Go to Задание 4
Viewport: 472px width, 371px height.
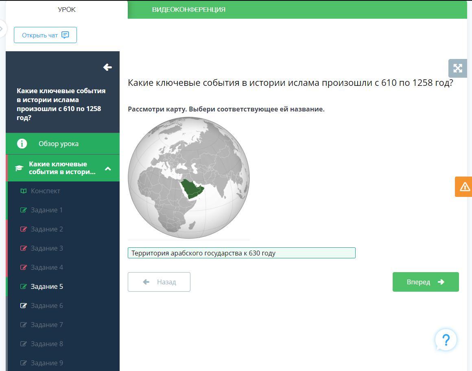pos(47,268)
